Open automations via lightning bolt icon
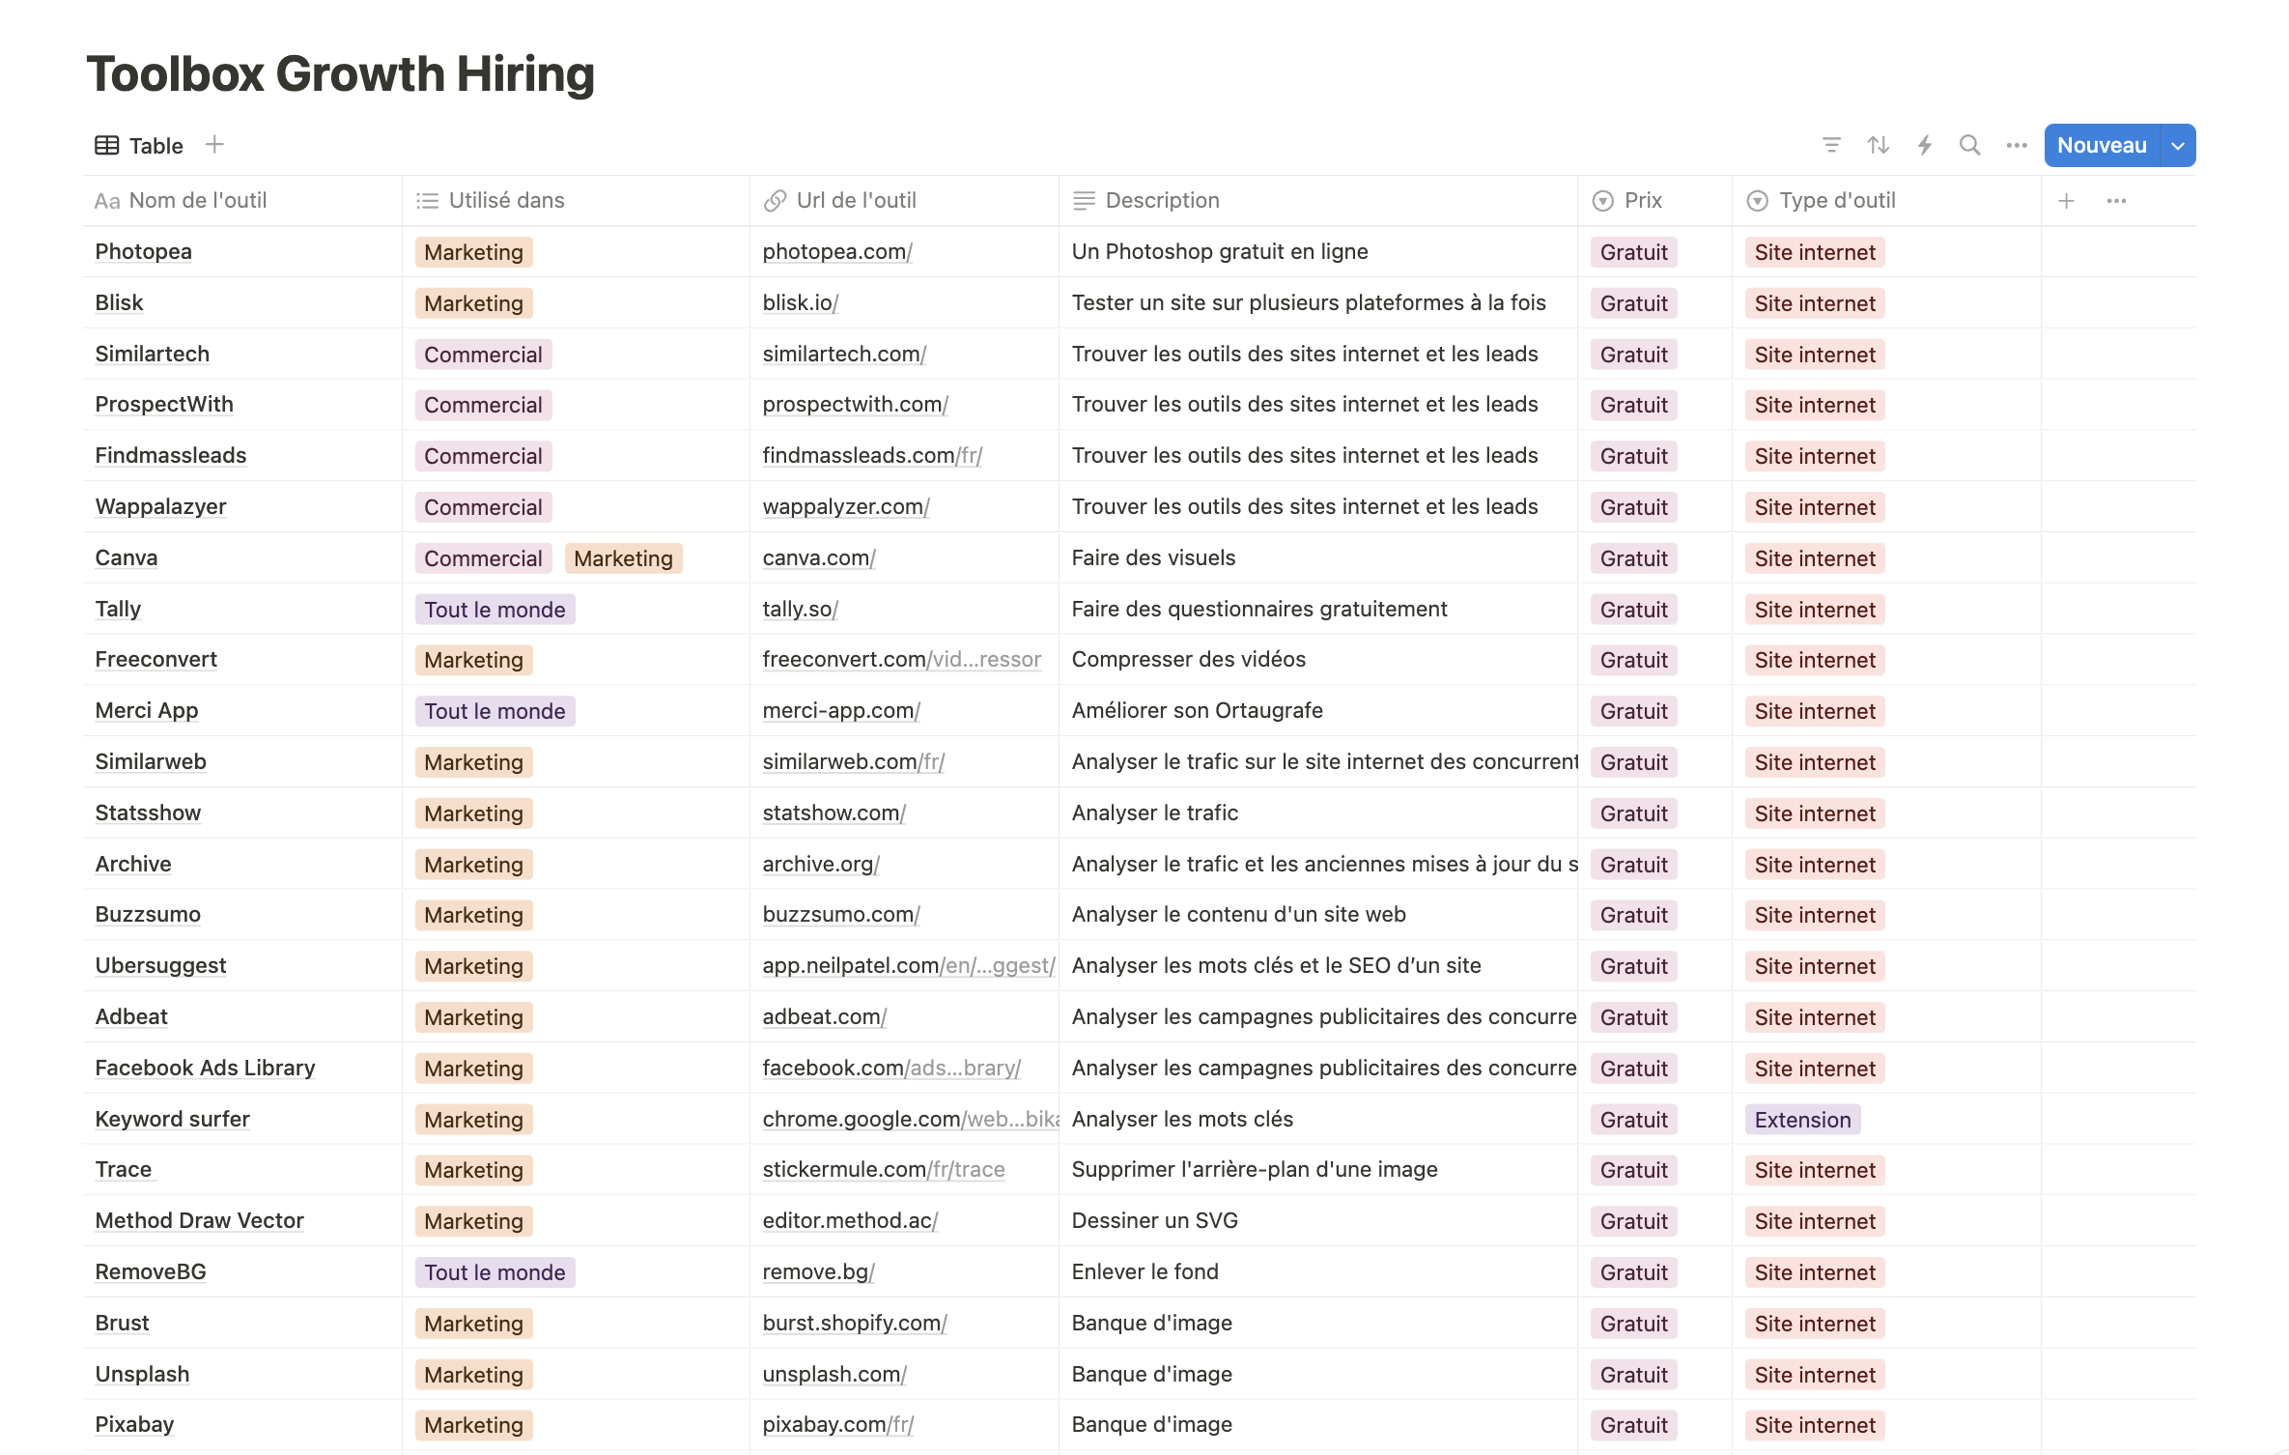This screenshot has width=2289, height=1455. pos(1924,145)
